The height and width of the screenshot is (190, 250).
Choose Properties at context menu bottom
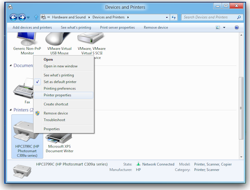[x=64, y=129]
